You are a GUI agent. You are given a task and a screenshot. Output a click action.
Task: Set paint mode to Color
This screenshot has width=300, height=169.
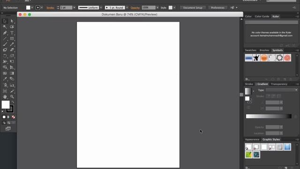pos(4,117)
